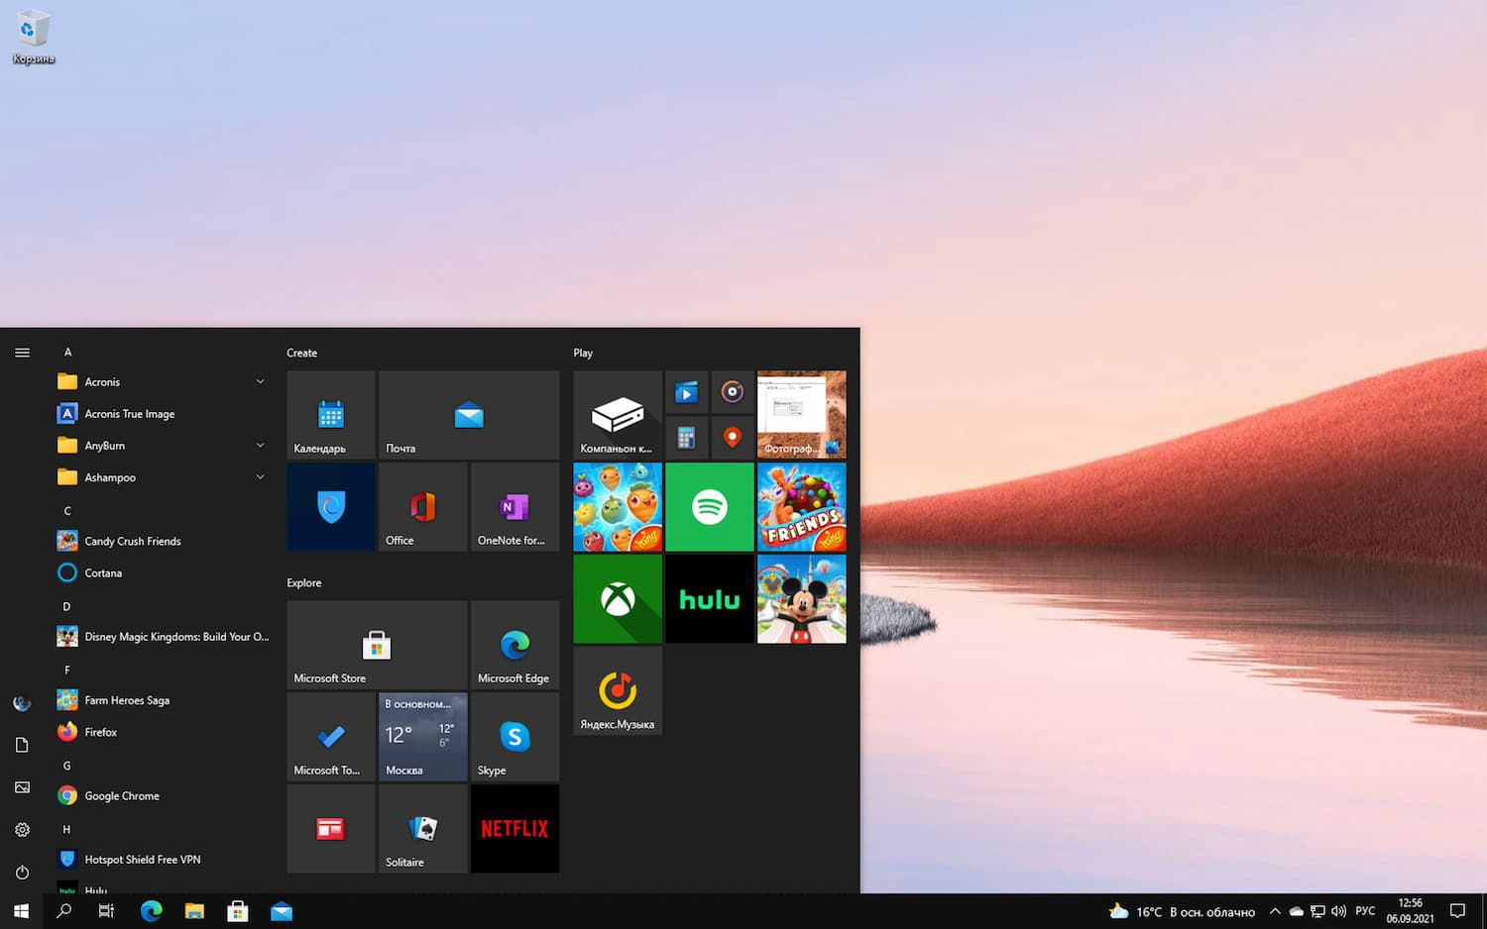The width and height of the screenshot is (1487, 929).
Task: Launch the Farm Heroes Saga tile
Action: coord(618,507)
